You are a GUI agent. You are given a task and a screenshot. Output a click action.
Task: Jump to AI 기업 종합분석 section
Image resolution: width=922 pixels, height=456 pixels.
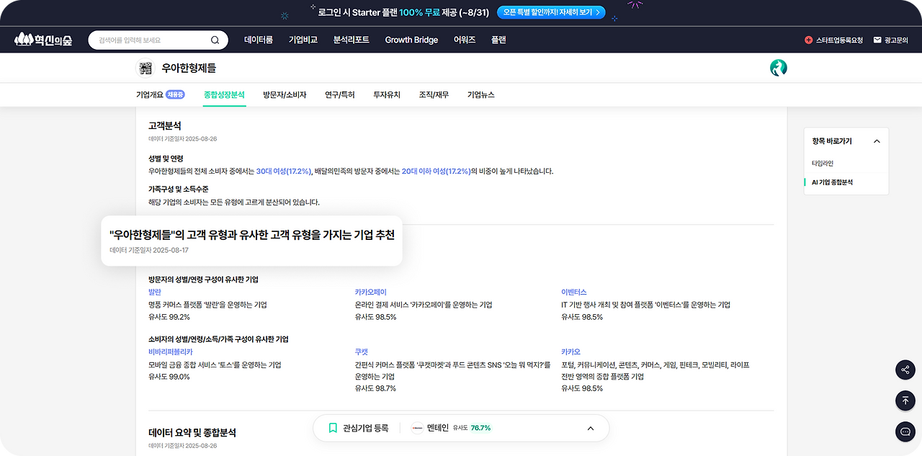pos(832,182)
